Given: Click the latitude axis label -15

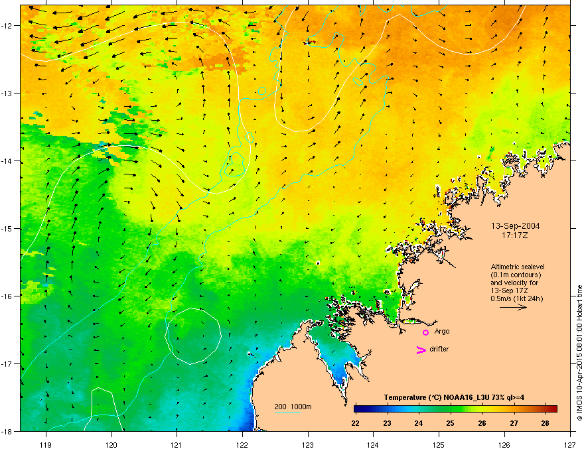Looking at the screenshot, I should click(7, 229).
